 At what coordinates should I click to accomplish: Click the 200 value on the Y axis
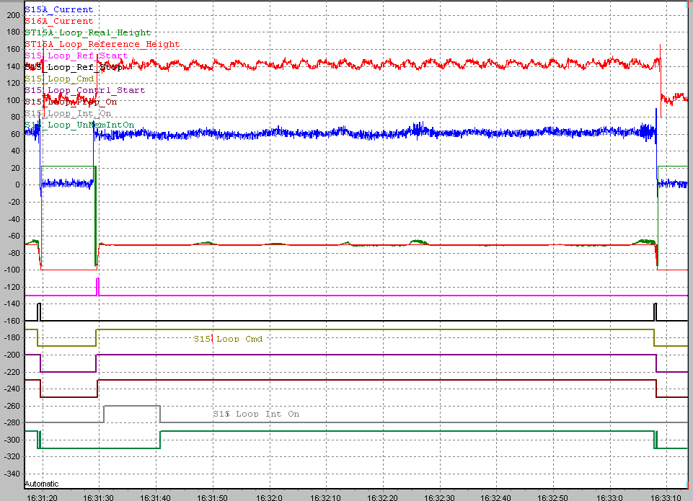point(12,15)
